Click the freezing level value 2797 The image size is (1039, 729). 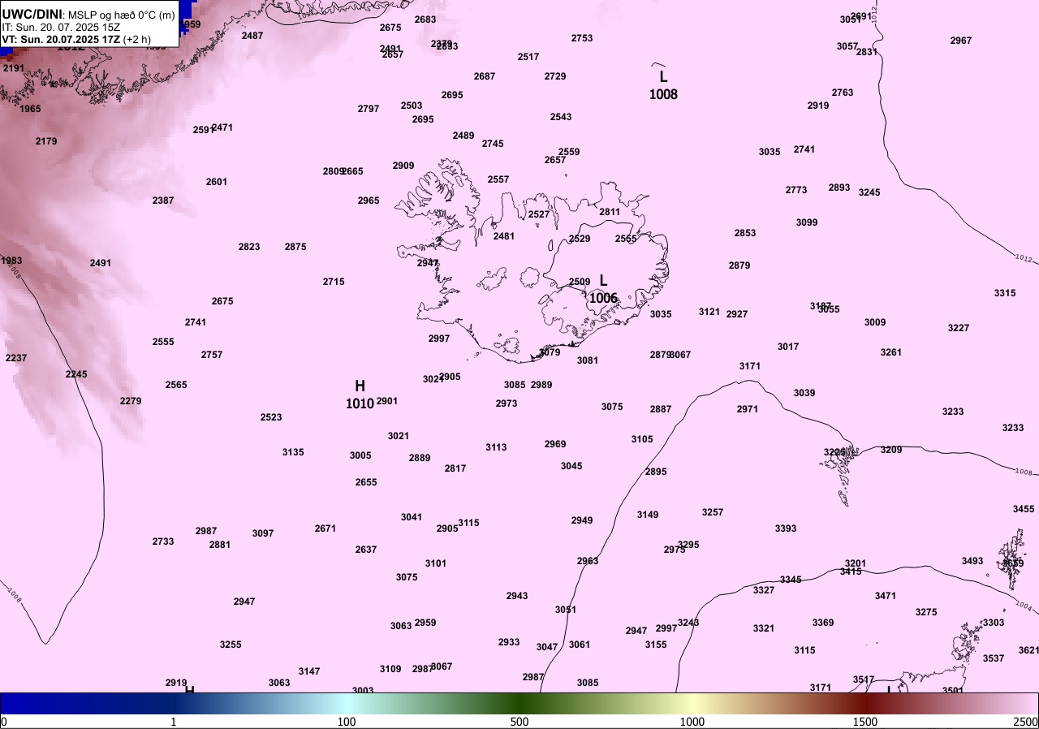point(369,109)
